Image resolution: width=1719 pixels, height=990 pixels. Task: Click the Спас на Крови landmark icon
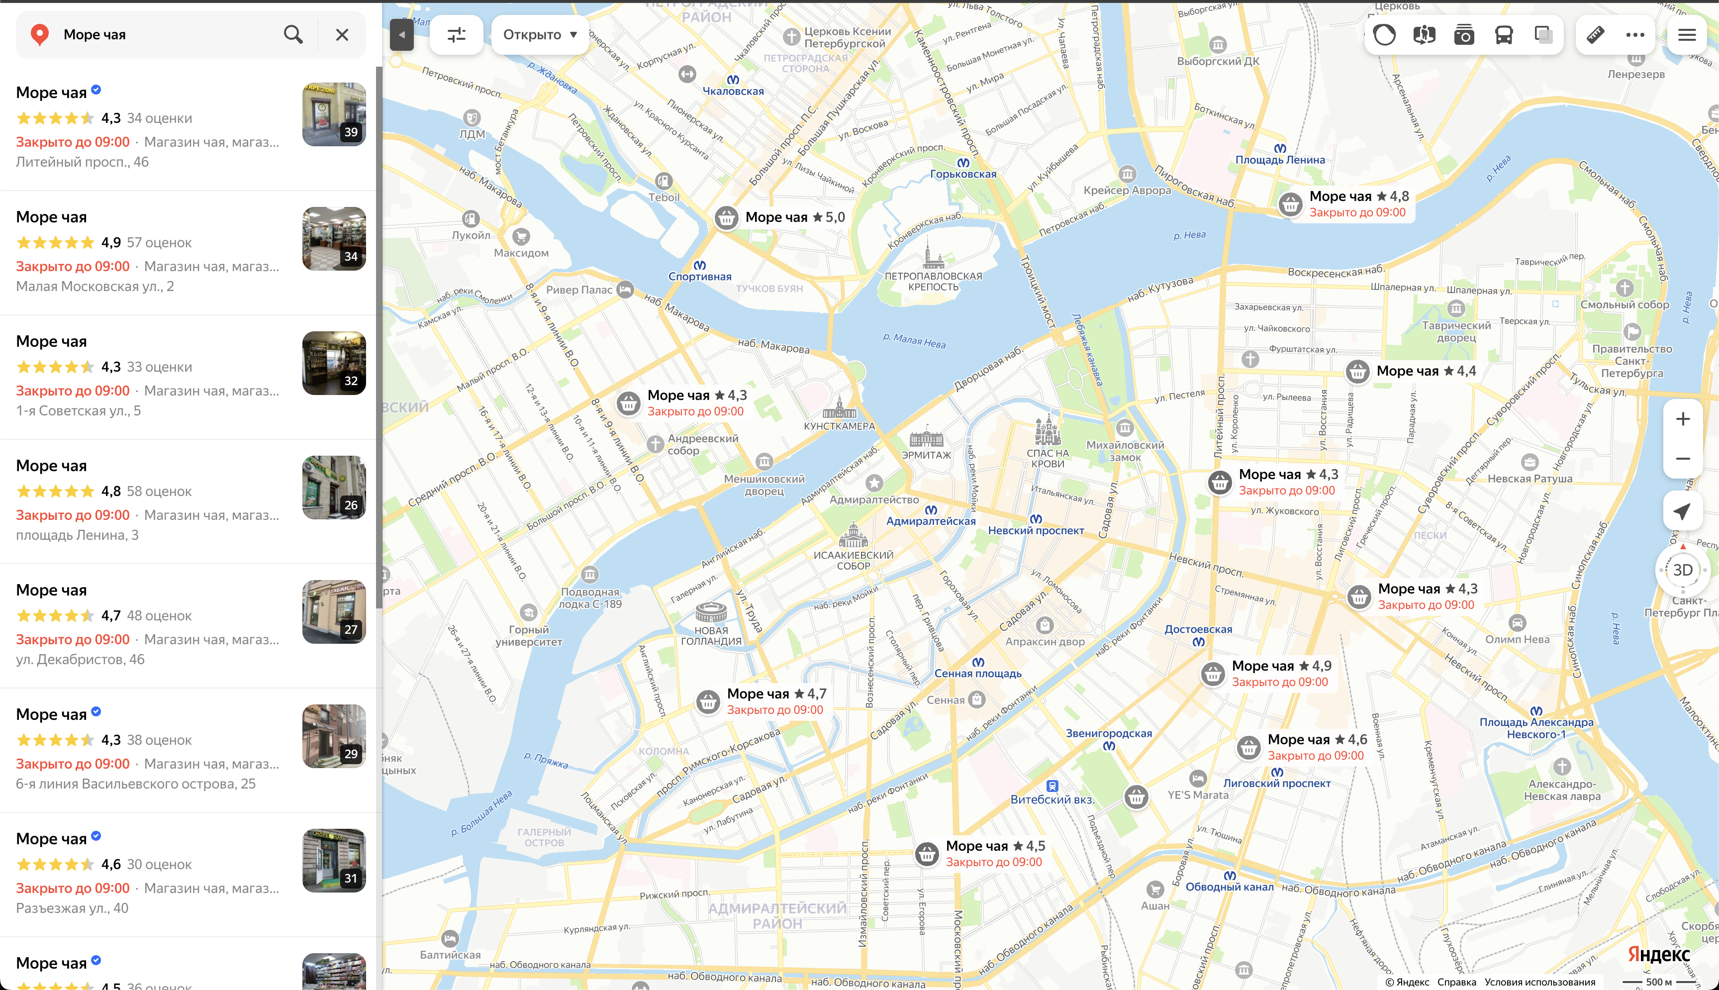1048,430
